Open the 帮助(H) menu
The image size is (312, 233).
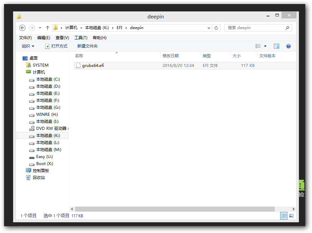(x=100, y=38)
